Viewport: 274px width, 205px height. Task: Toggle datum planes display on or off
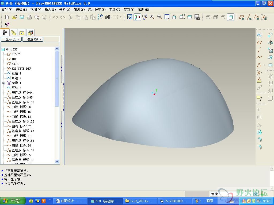[242, 17]
